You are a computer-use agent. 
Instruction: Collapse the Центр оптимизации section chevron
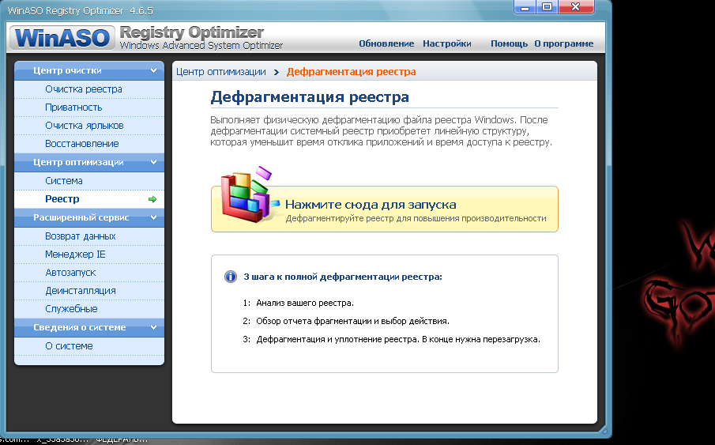point(154,162)
